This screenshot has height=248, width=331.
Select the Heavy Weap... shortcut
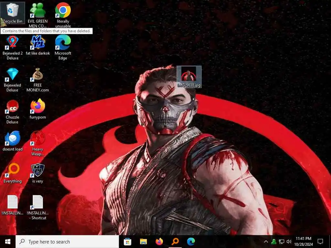tap(37, 144)
